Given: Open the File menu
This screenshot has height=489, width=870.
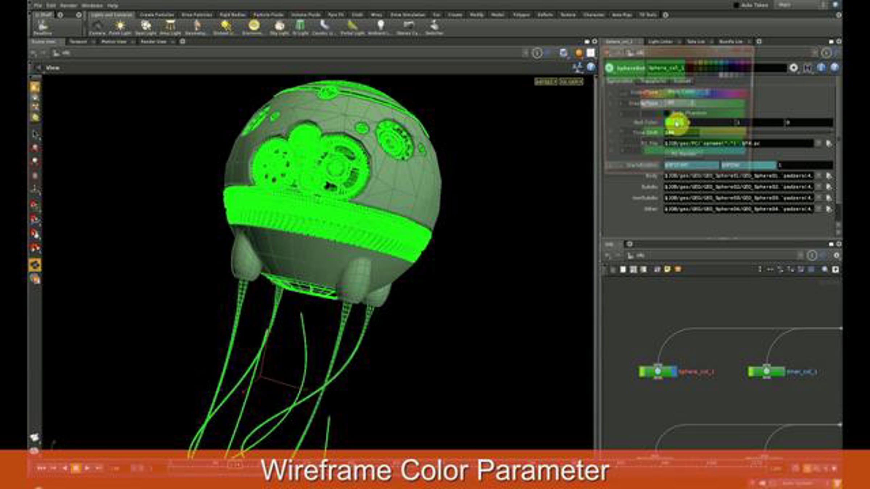Looking at the screenshot, I should pyautogui.click(x=38, y=5).
